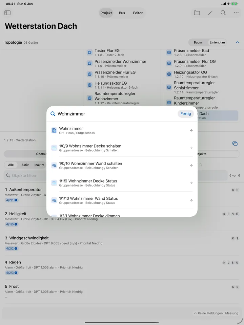Image resolution: width=244 pixels, height=325 pixels.
Task: Click arrow on 1/0/9 result row
Action: [191, 148]
